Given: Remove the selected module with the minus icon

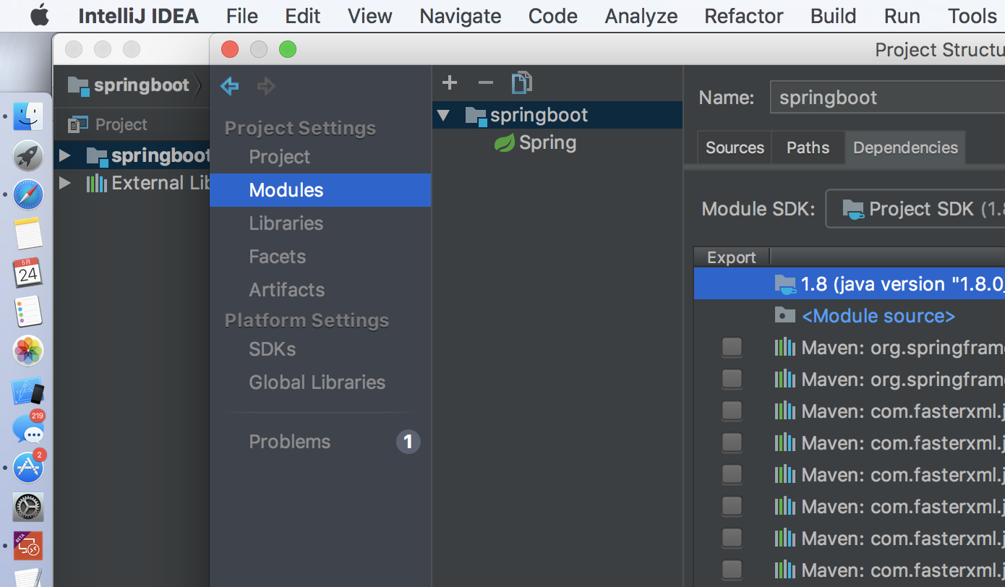Looking at the screenshot, I should coord(485,82).
